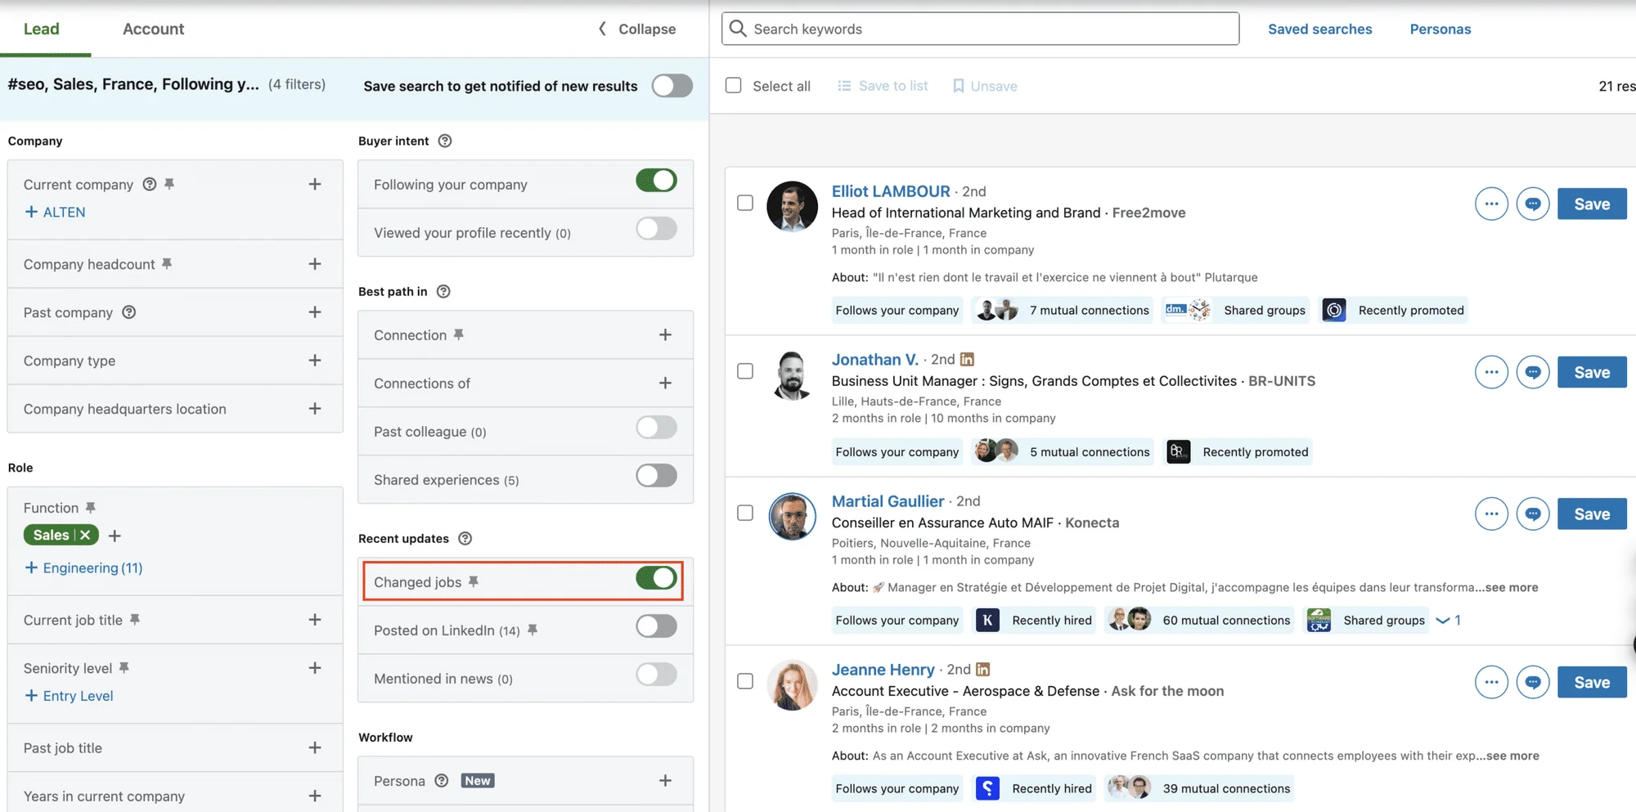Select Jonathan V.'s checkbox
1636x812 pixels.
point(745,371)
